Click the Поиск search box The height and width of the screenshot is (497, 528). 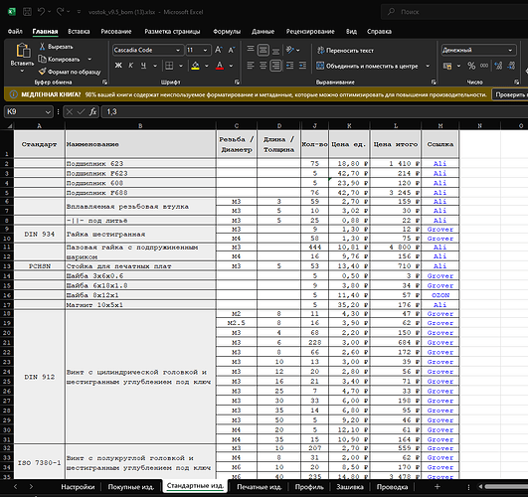tap(454, 12)
